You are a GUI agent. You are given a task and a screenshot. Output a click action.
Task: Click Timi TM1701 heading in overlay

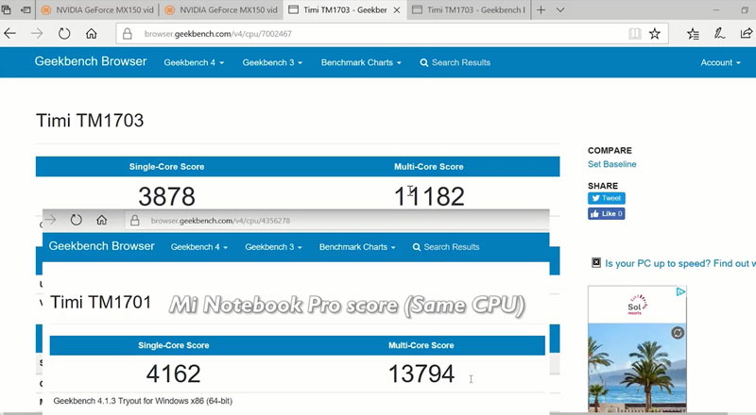101,303
